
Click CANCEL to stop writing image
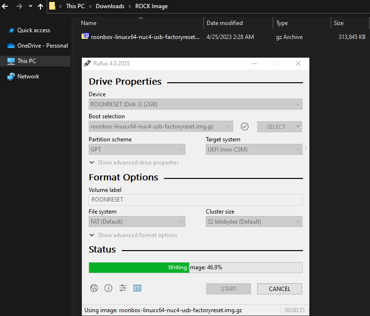(279, 289)
